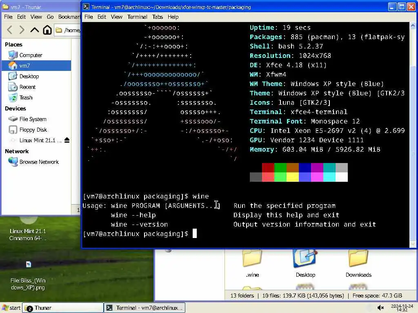Maximize the Terminal window
The width and height of the screenshot is (418, 313).
[x=402, y=7]
